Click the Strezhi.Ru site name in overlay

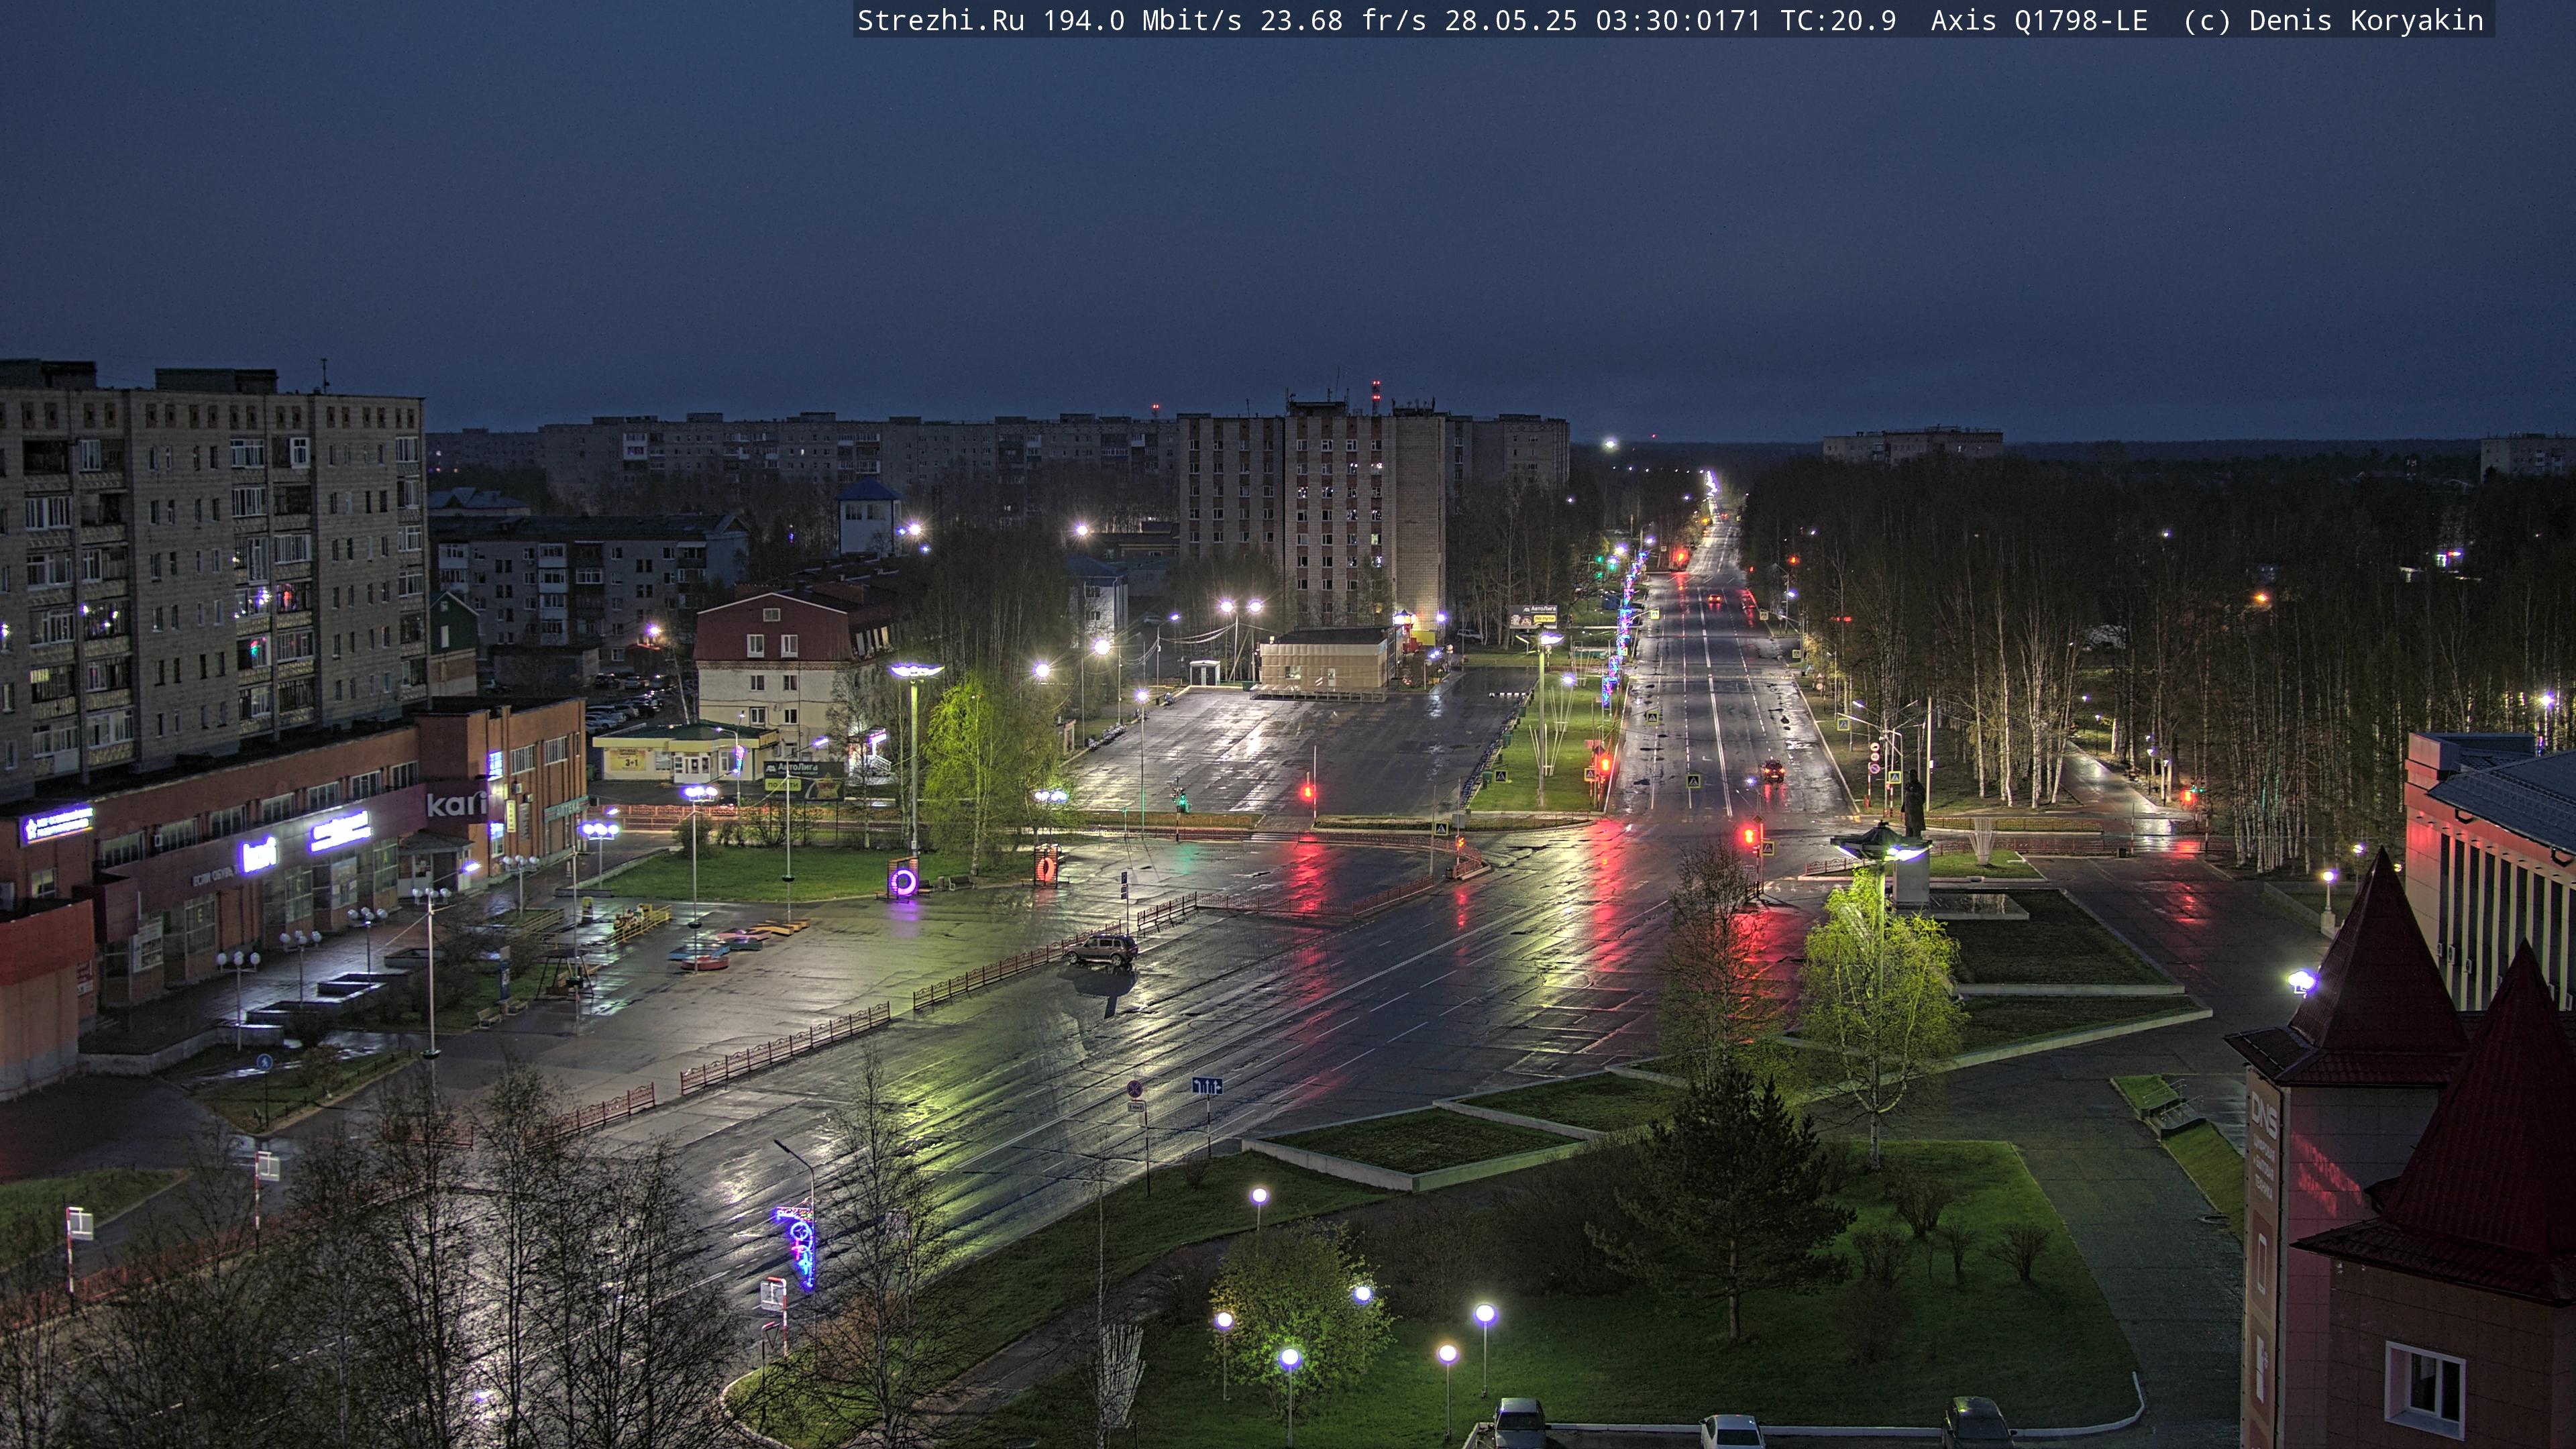coord(940,20)
